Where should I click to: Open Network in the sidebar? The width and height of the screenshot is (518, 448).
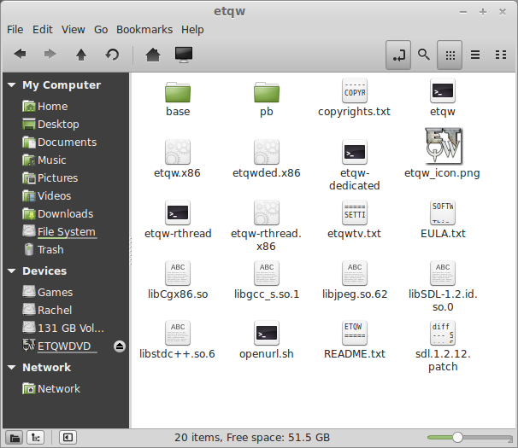click(x=51, y=388)
